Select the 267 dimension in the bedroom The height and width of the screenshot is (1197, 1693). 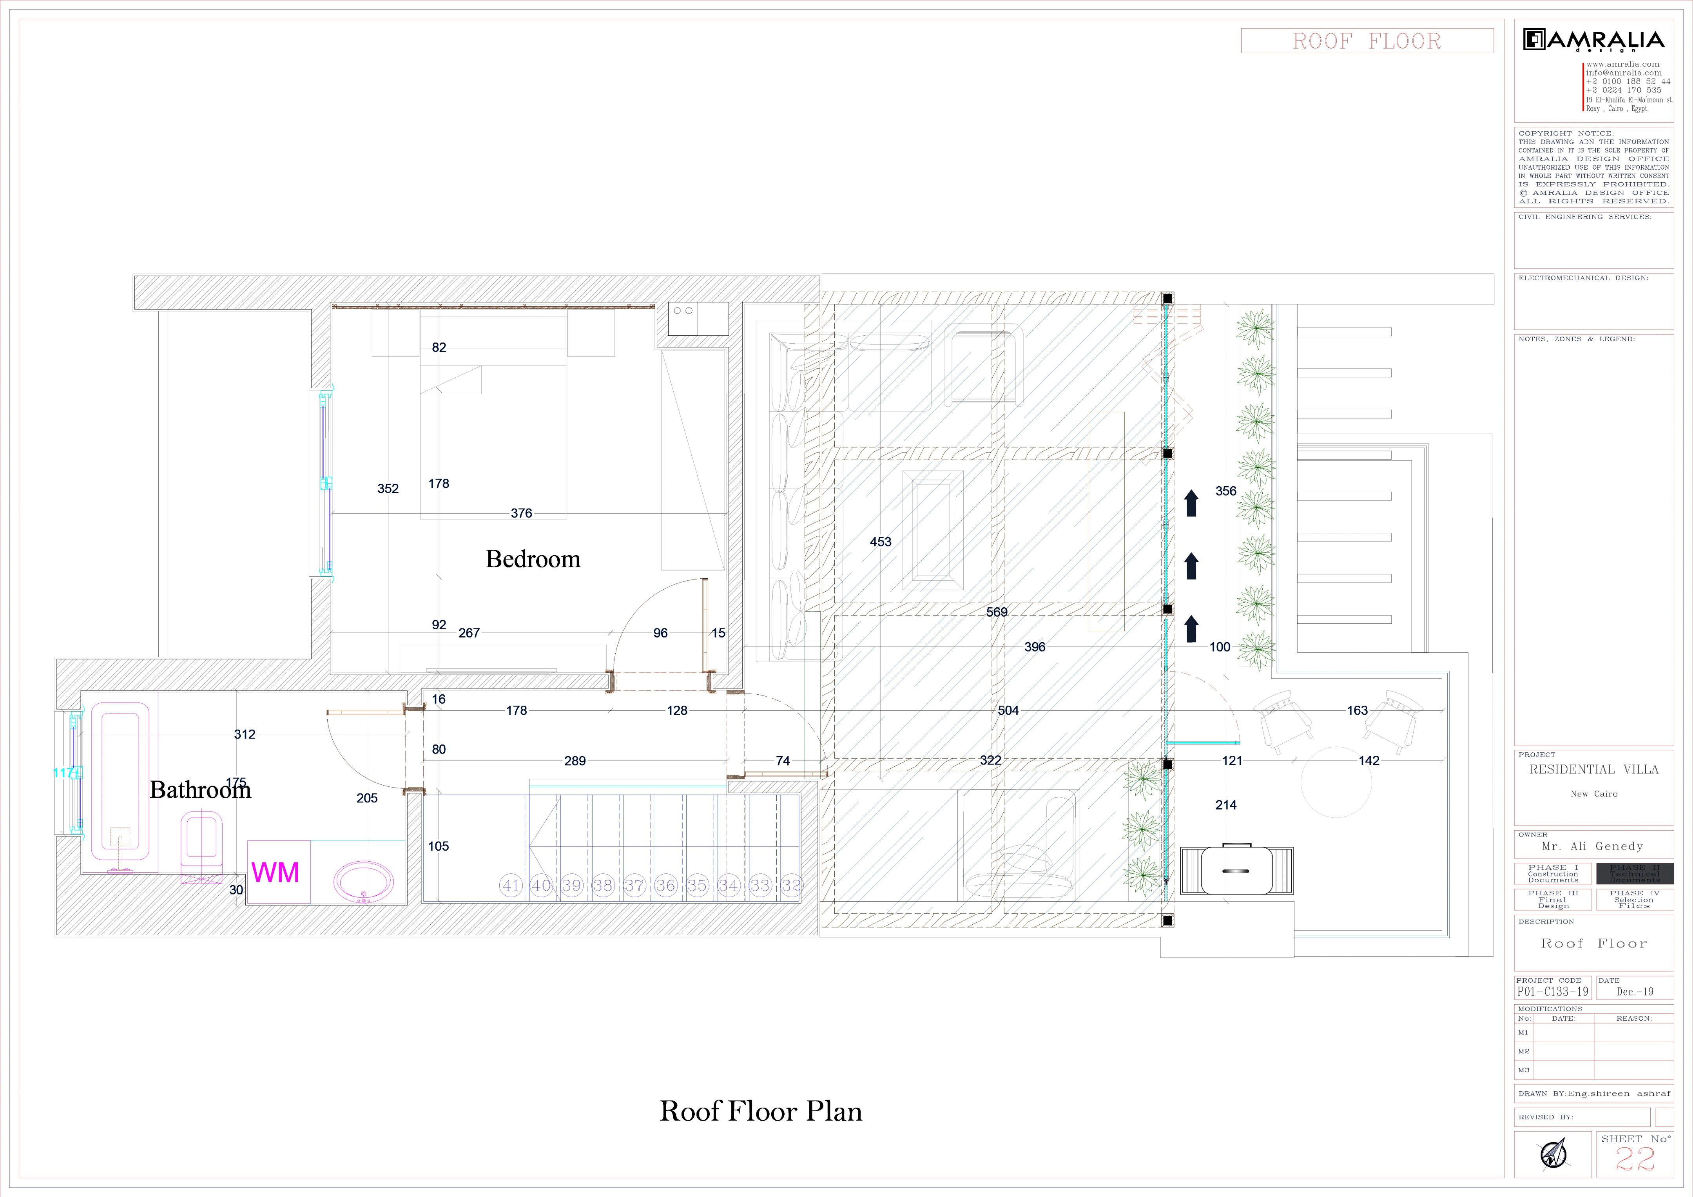[469, 633]
